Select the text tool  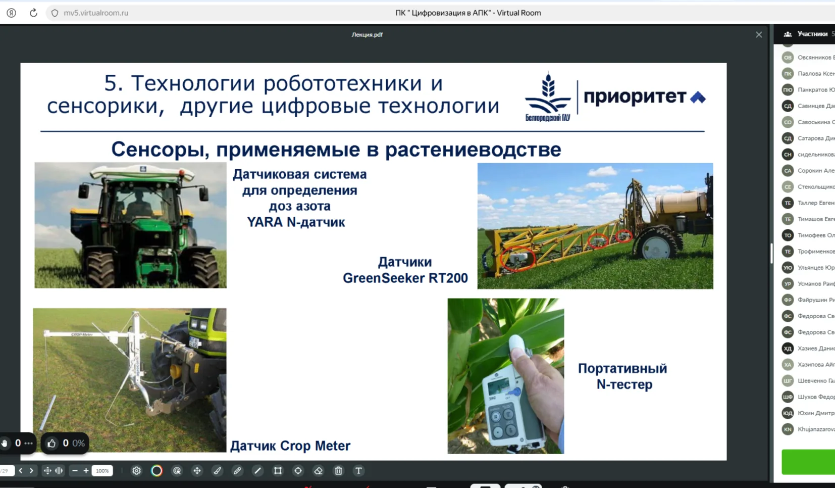[x=358, y=471]
